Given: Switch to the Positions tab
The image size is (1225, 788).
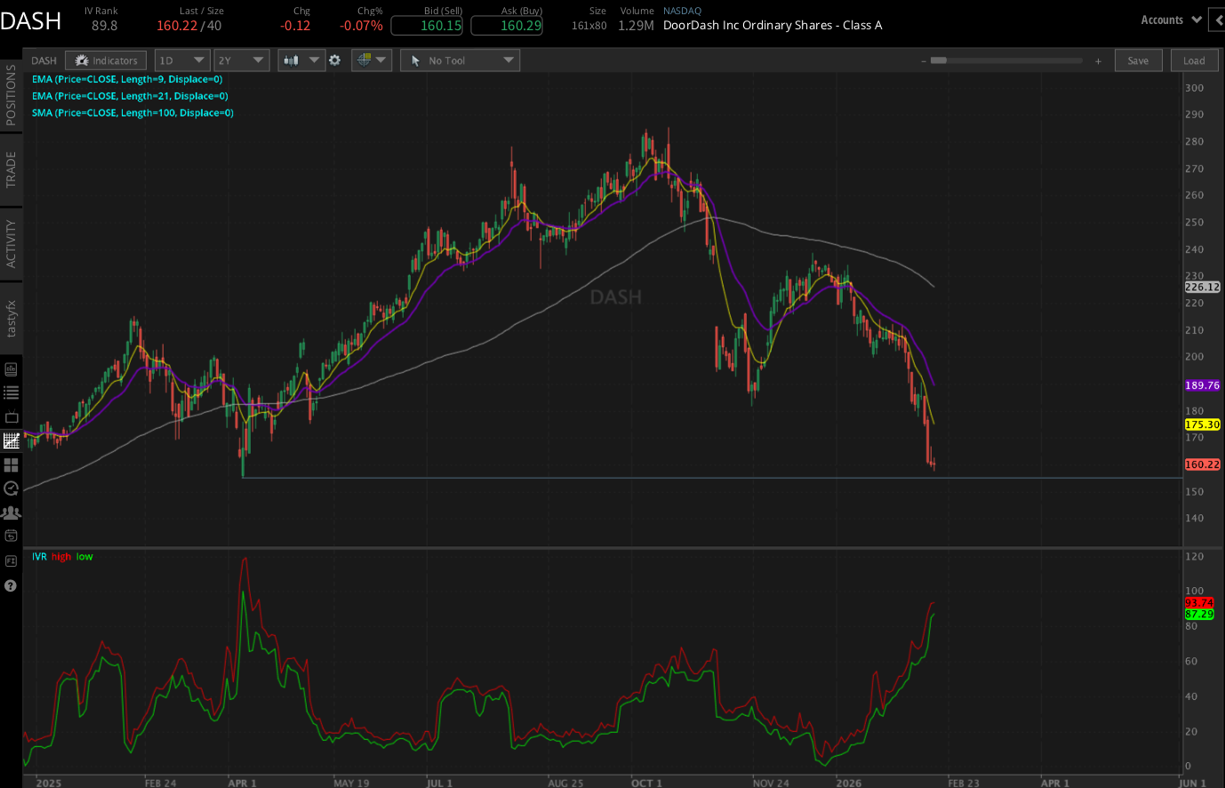Looking at the screenshot, I should pos(12,94).
